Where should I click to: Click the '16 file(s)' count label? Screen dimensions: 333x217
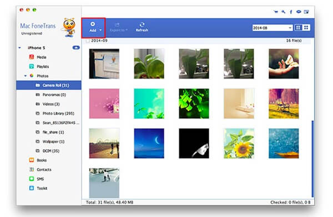(x=294, y=41)
